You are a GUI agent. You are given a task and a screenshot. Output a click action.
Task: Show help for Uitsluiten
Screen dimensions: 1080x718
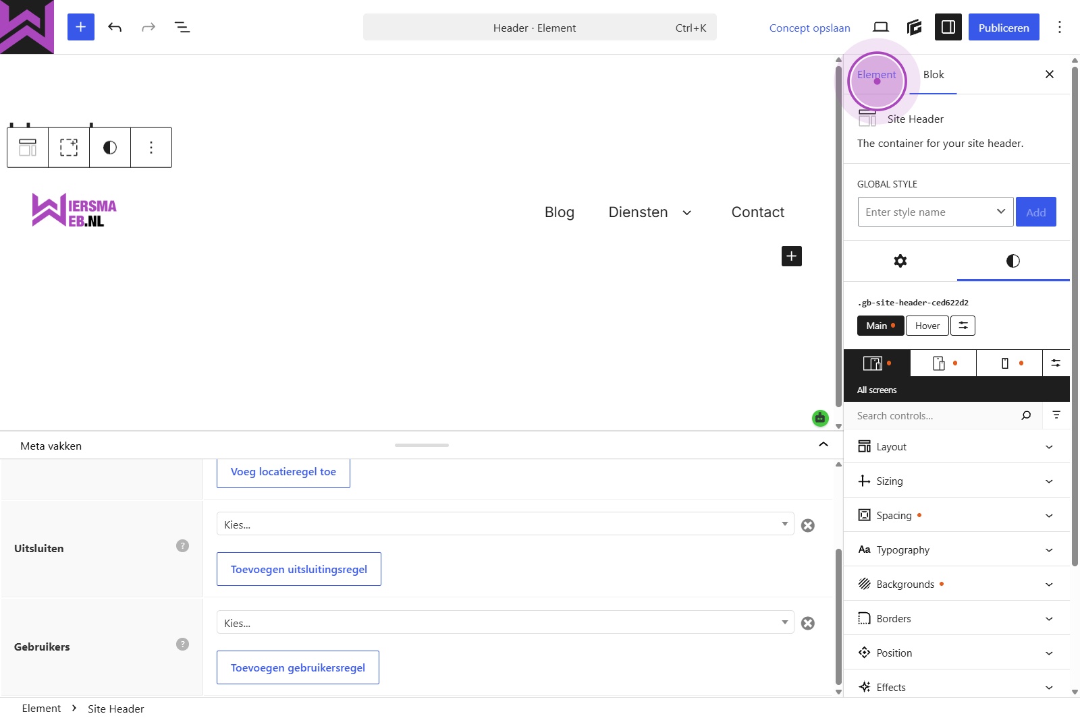tap(182, 546)
